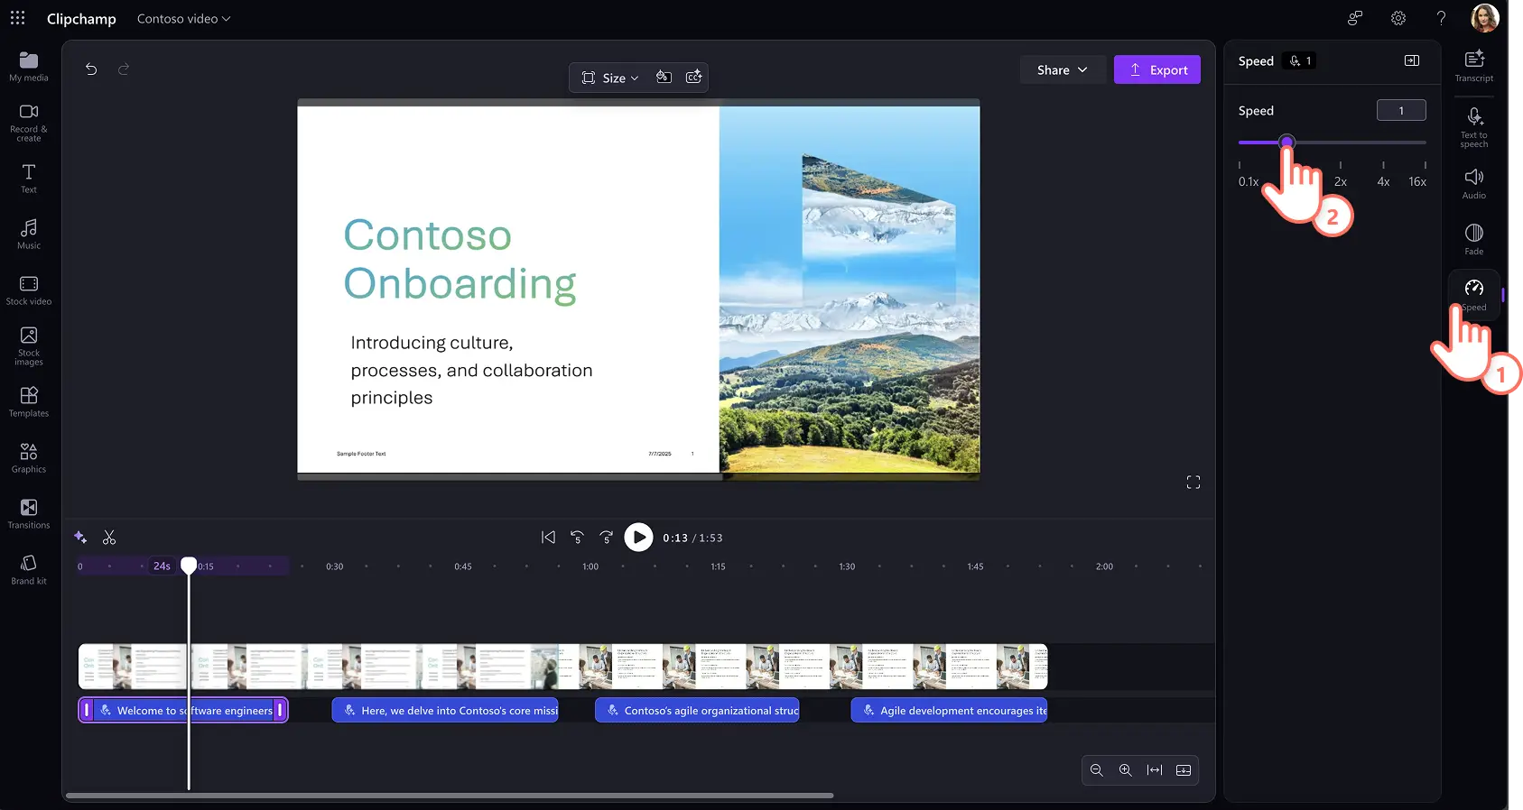Open the app launcher grid
The image size is (1523, 810).
18,18
